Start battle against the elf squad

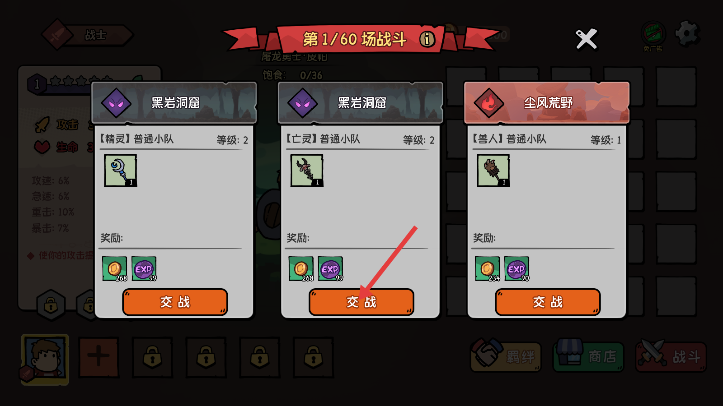tap(175, 302)
